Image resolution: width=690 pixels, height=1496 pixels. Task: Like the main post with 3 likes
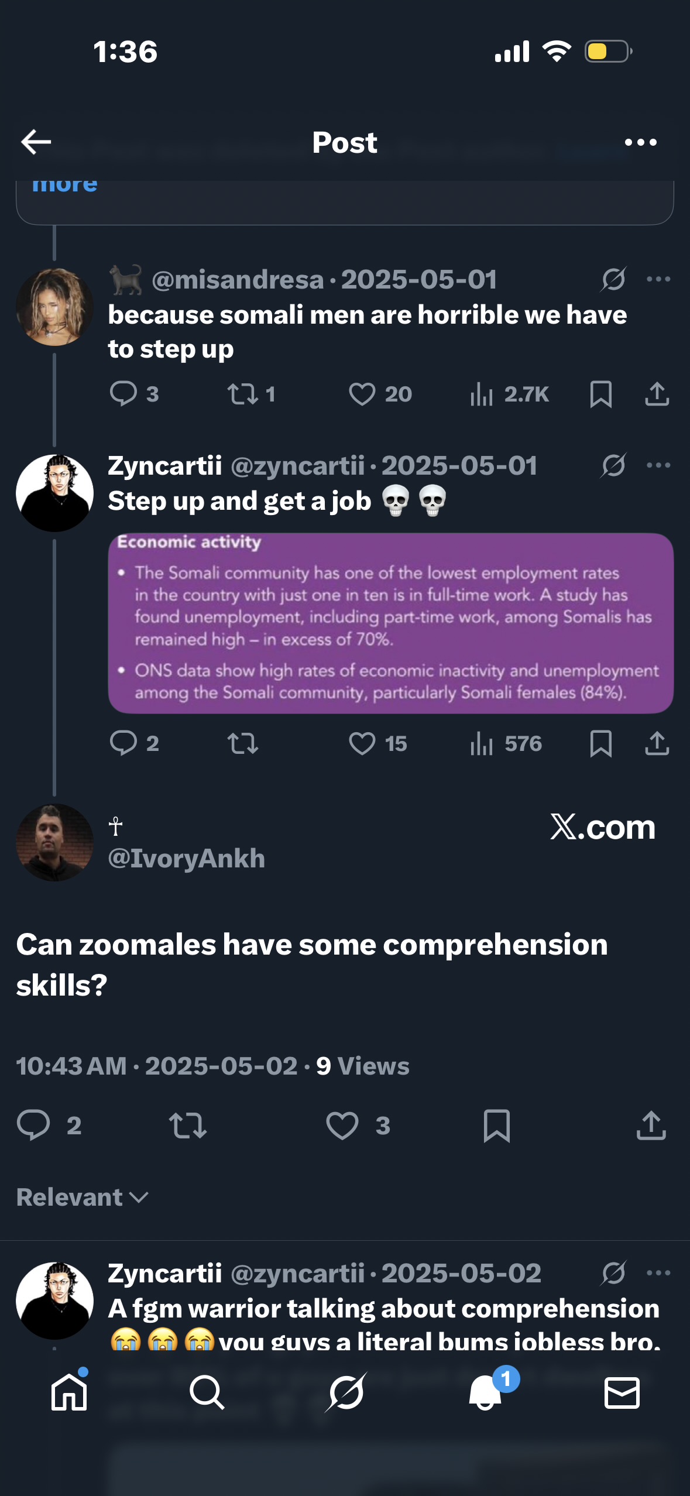[342, 1125]
